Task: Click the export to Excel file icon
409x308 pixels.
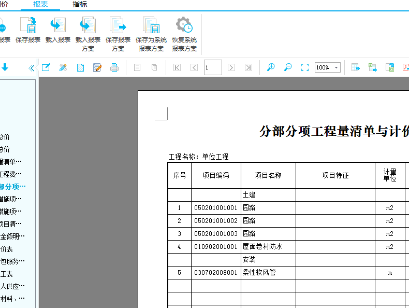Action: pos(390,67)
